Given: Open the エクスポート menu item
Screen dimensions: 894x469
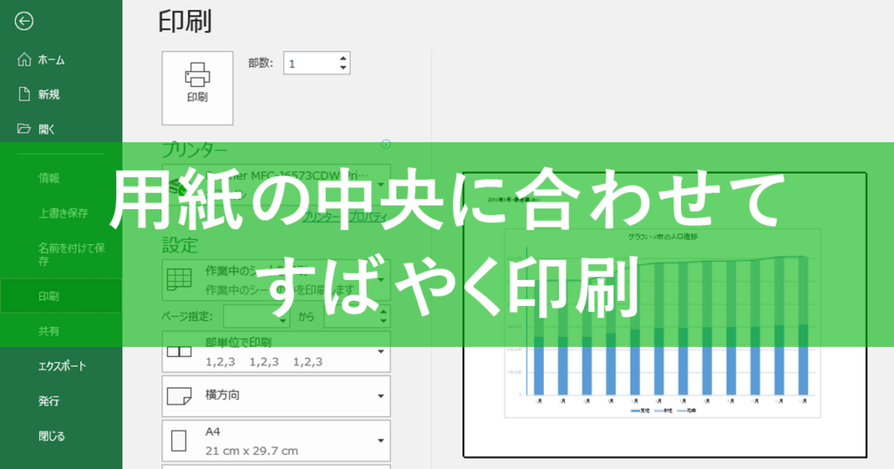Looking at the screenshot, I should (61, 366).
